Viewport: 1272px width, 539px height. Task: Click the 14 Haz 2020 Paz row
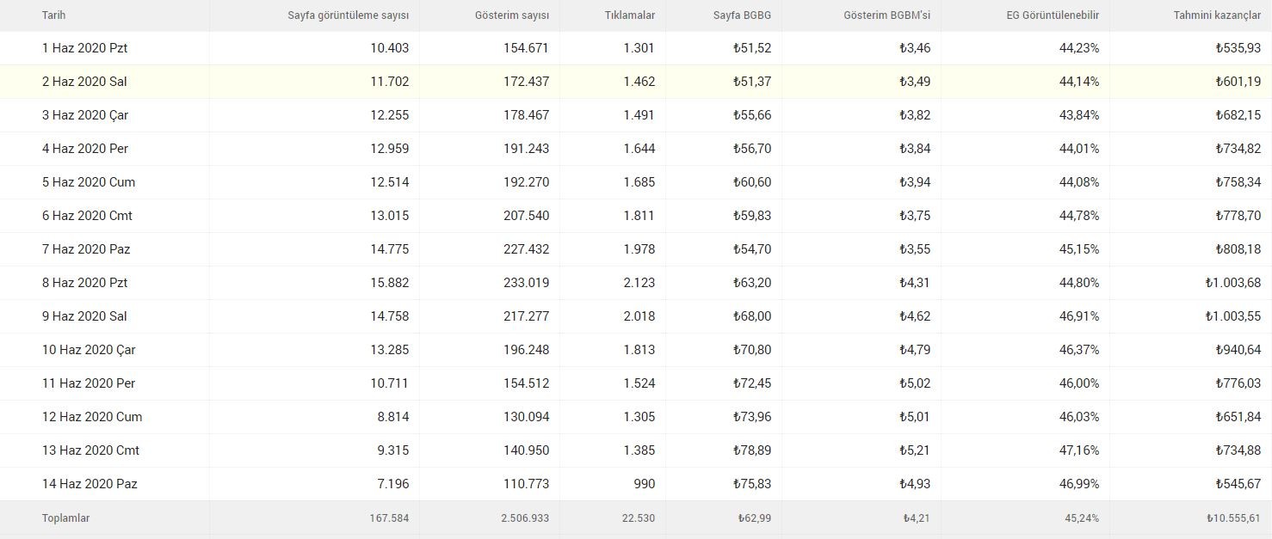click(636, 484)
